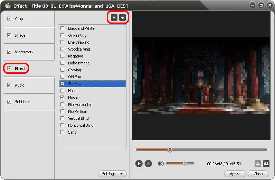
Task: Enable the Oil Painting effect checkbox
Action: [62, 35]
